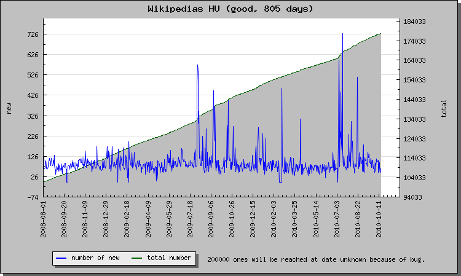Click the right y-axis label '184033'
Screen dimensions: 461x276
pyautogui.click(x=414, y=22)
